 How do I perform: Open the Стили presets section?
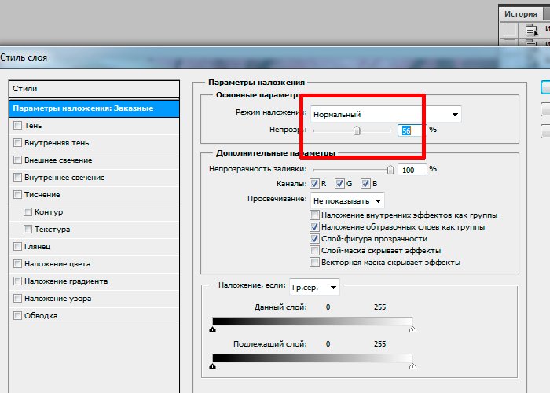[x=25, y=89]
